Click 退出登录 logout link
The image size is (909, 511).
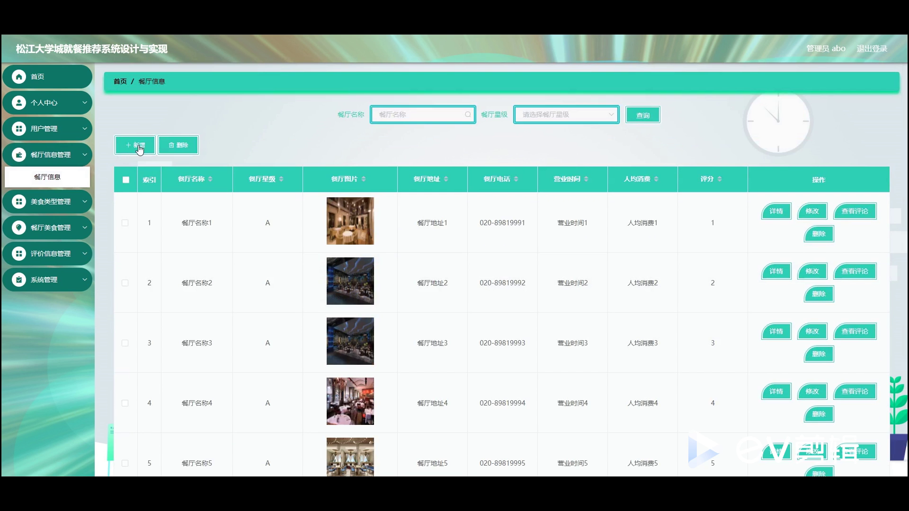[x=872, y=49]
